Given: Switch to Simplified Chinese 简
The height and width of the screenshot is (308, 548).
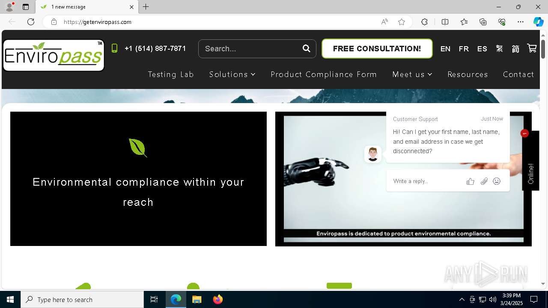Looking at the screenshot, I should click(515, 49).
